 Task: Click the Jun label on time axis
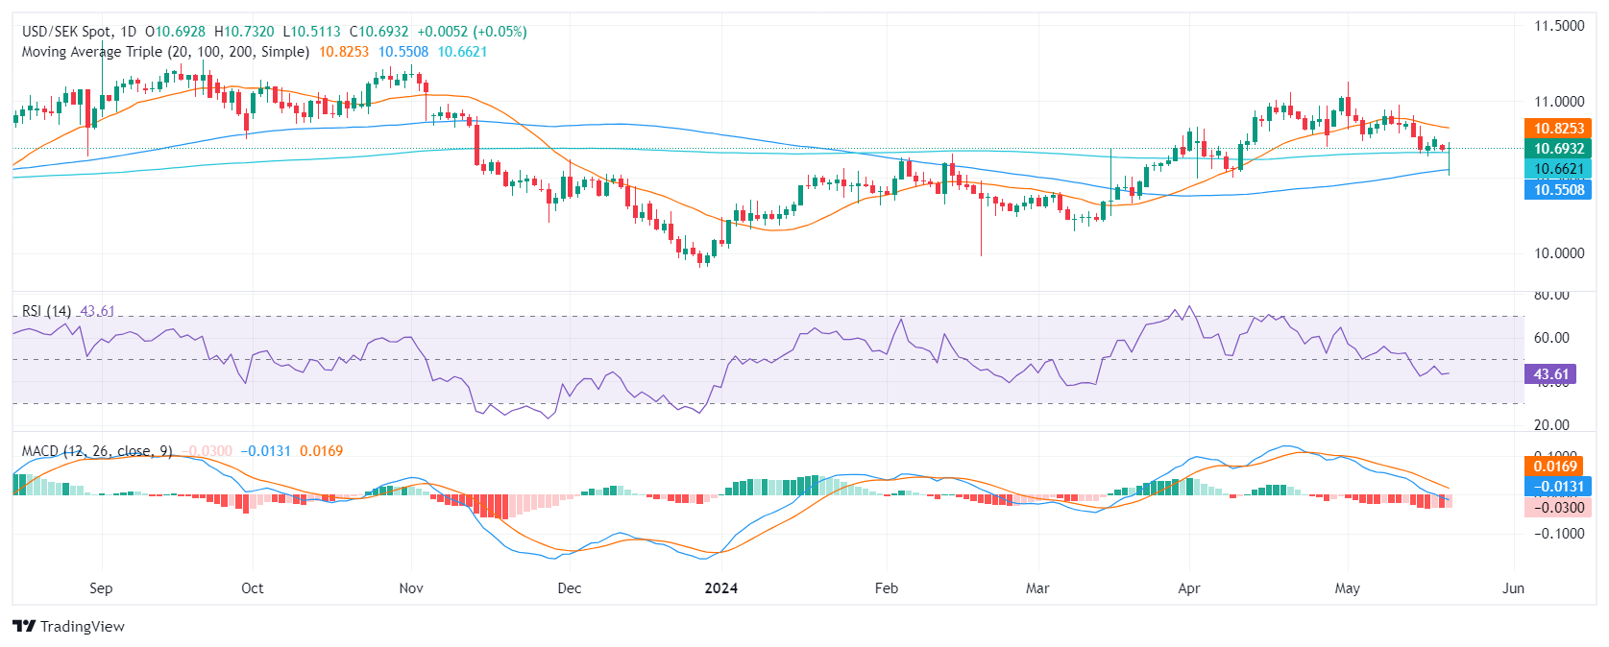1513,588
